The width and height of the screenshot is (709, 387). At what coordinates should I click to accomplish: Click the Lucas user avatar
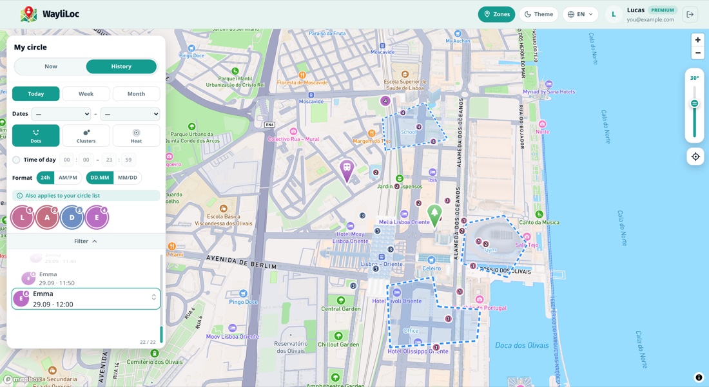(x=614, y=14)
